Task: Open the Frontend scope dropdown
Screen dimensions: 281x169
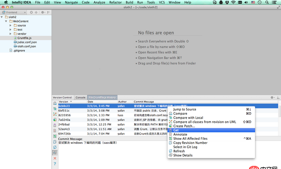Action: (13, 12)
